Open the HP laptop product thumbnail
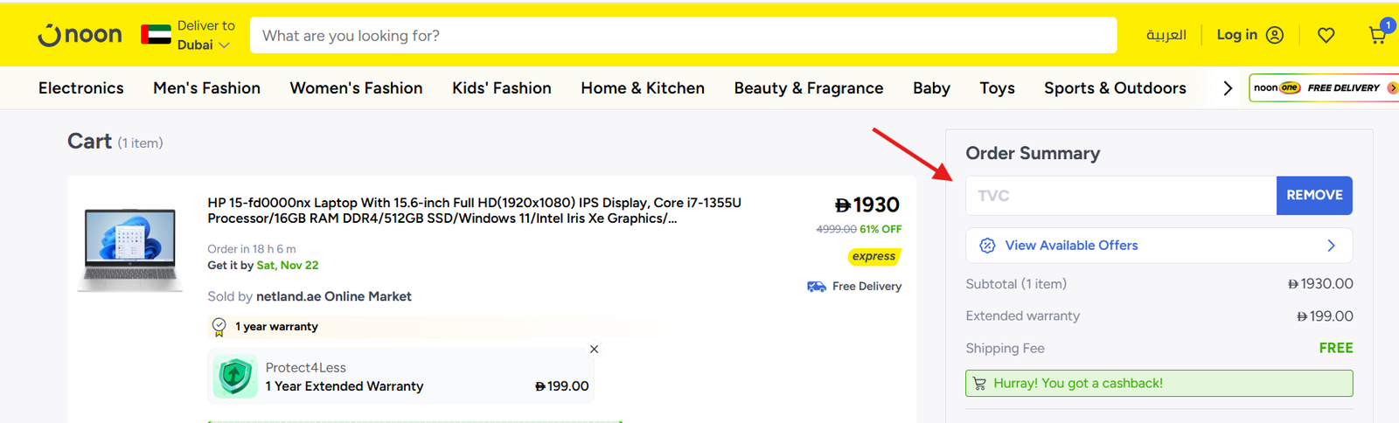Viewport: 1399px width, 423px height. click(x=130, y=250)
